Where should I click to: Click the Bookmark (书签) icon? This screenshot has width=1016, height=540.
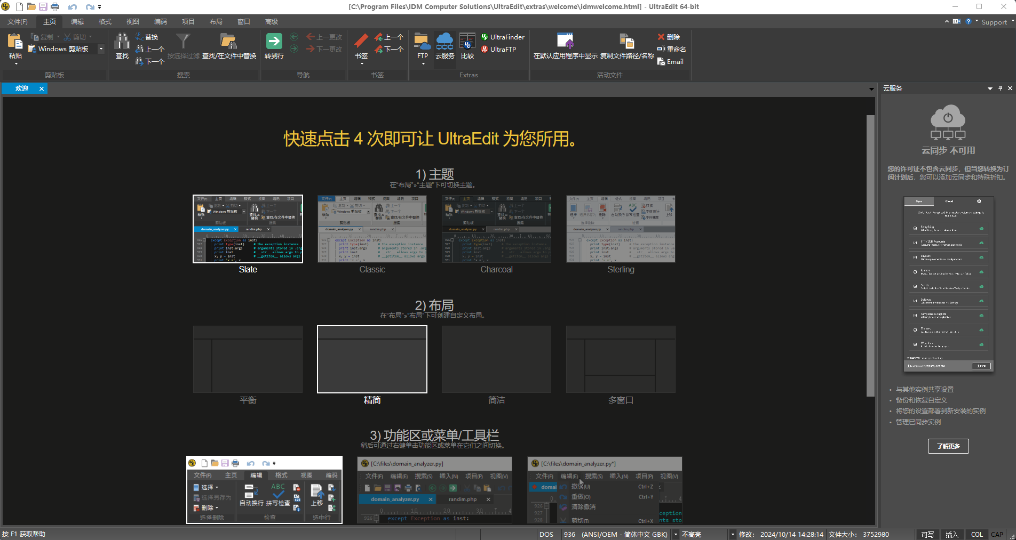click(x=361, y=42)
